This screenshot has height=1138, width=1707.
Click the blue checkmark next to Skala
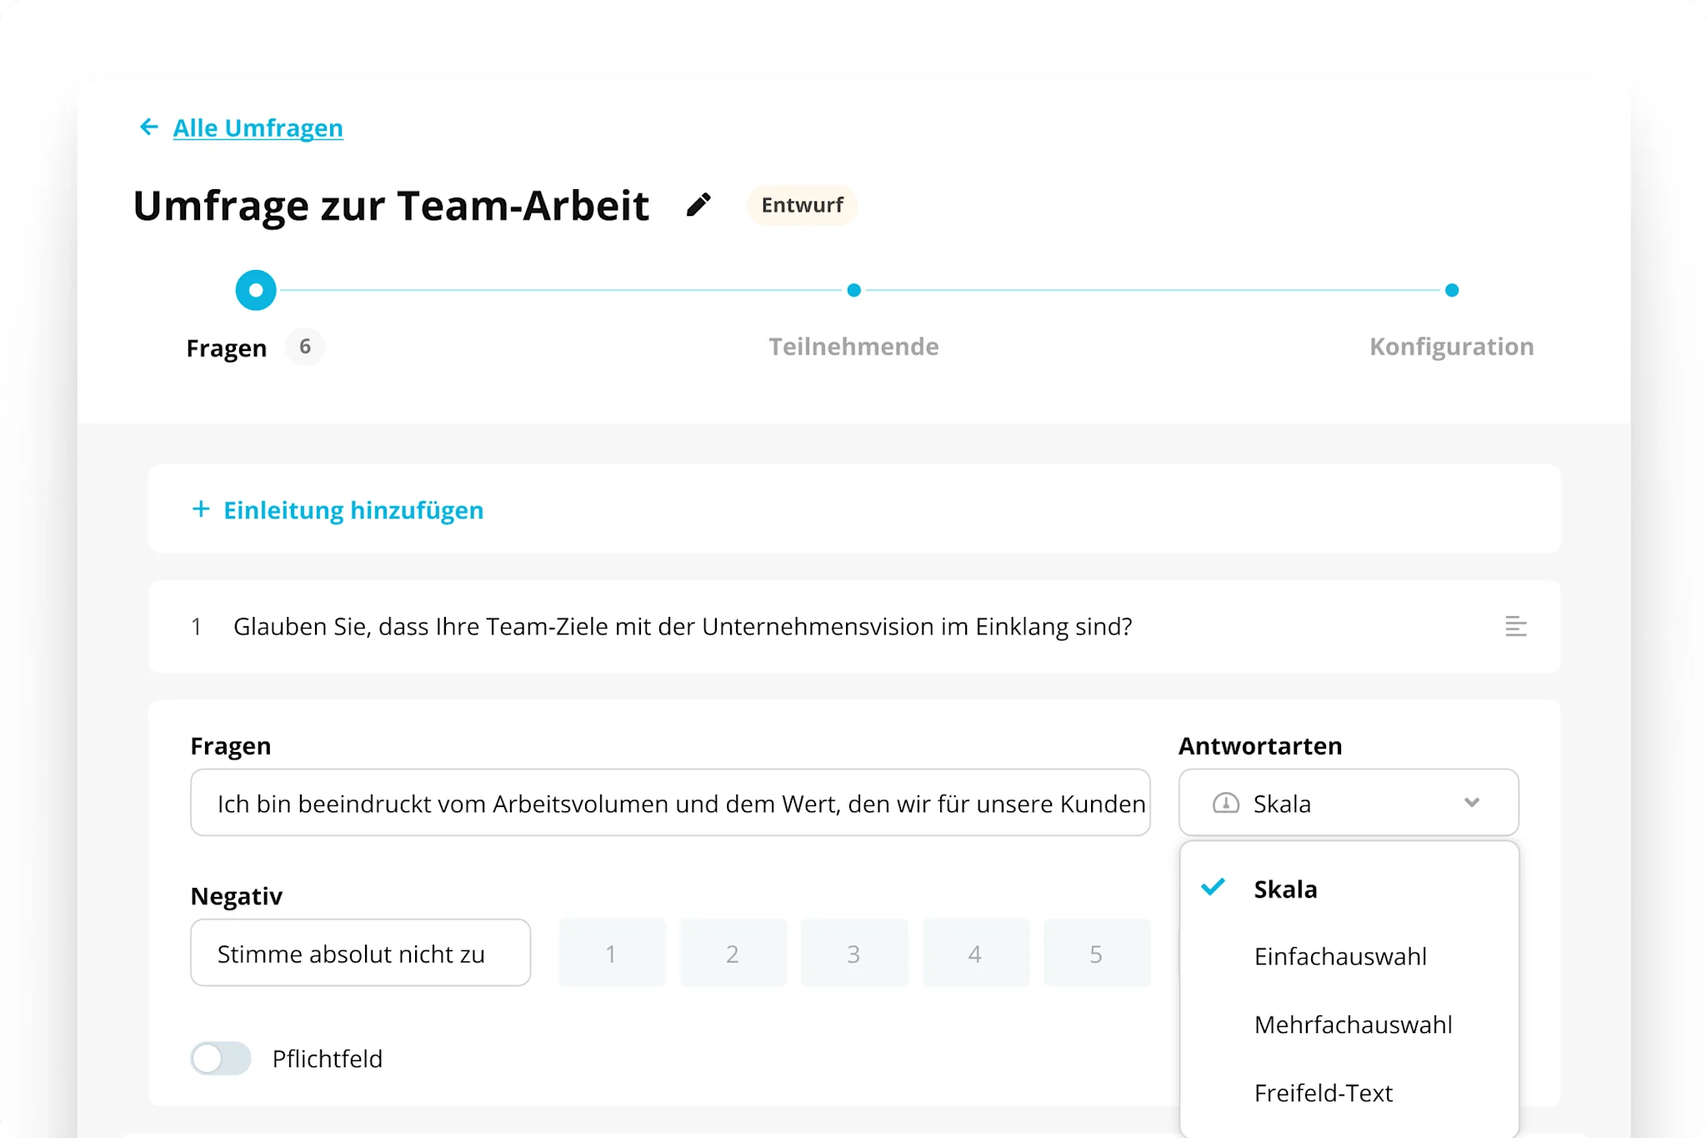(x=1214, y=887)
